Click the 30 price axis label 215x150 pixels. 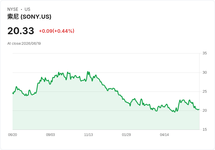tap(204, 73)
